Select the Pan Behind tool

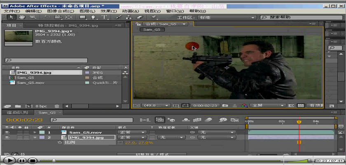point(69,17)
